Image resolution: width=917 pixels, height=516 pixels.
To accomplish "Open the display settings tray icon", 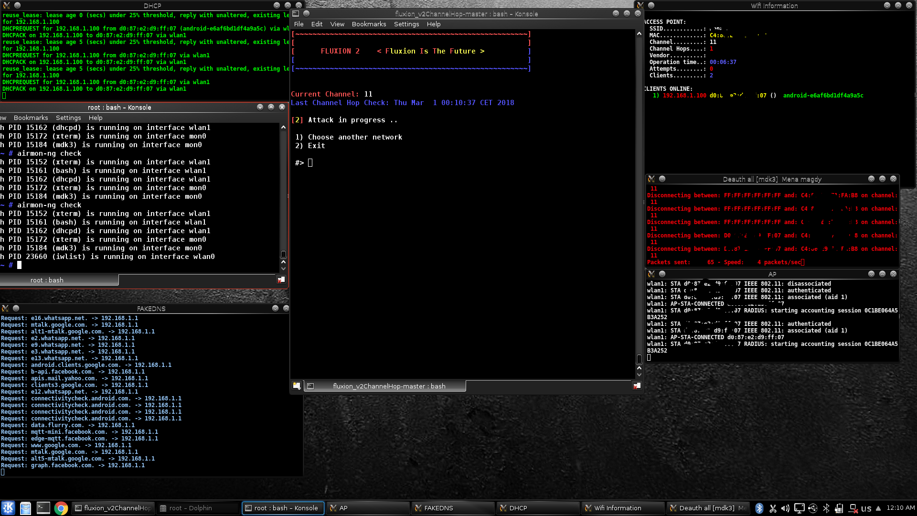I will pyautogui.click(x=799, y=508).
